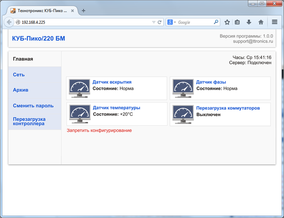
Task: Click the bookmark star icon in toolbar
Action: (227, 22)
